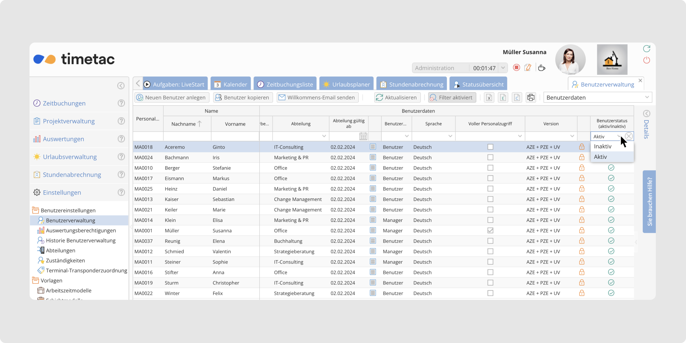Click the red stop time tracking icon
This screenshot has height=343, width=686.
pyautogui.click(x=516, y=68)
